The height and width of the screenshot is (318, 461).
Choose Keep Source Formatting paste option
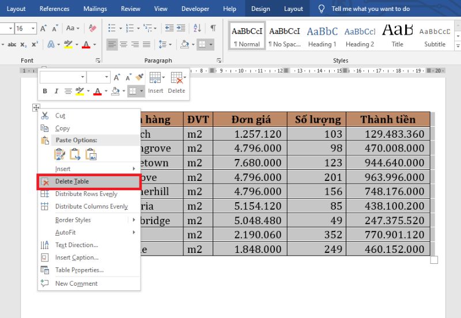(59, 154)
